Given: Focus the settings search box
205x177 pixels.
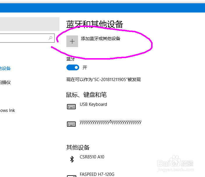Looking at the screenshot, I should pos(27,38).
